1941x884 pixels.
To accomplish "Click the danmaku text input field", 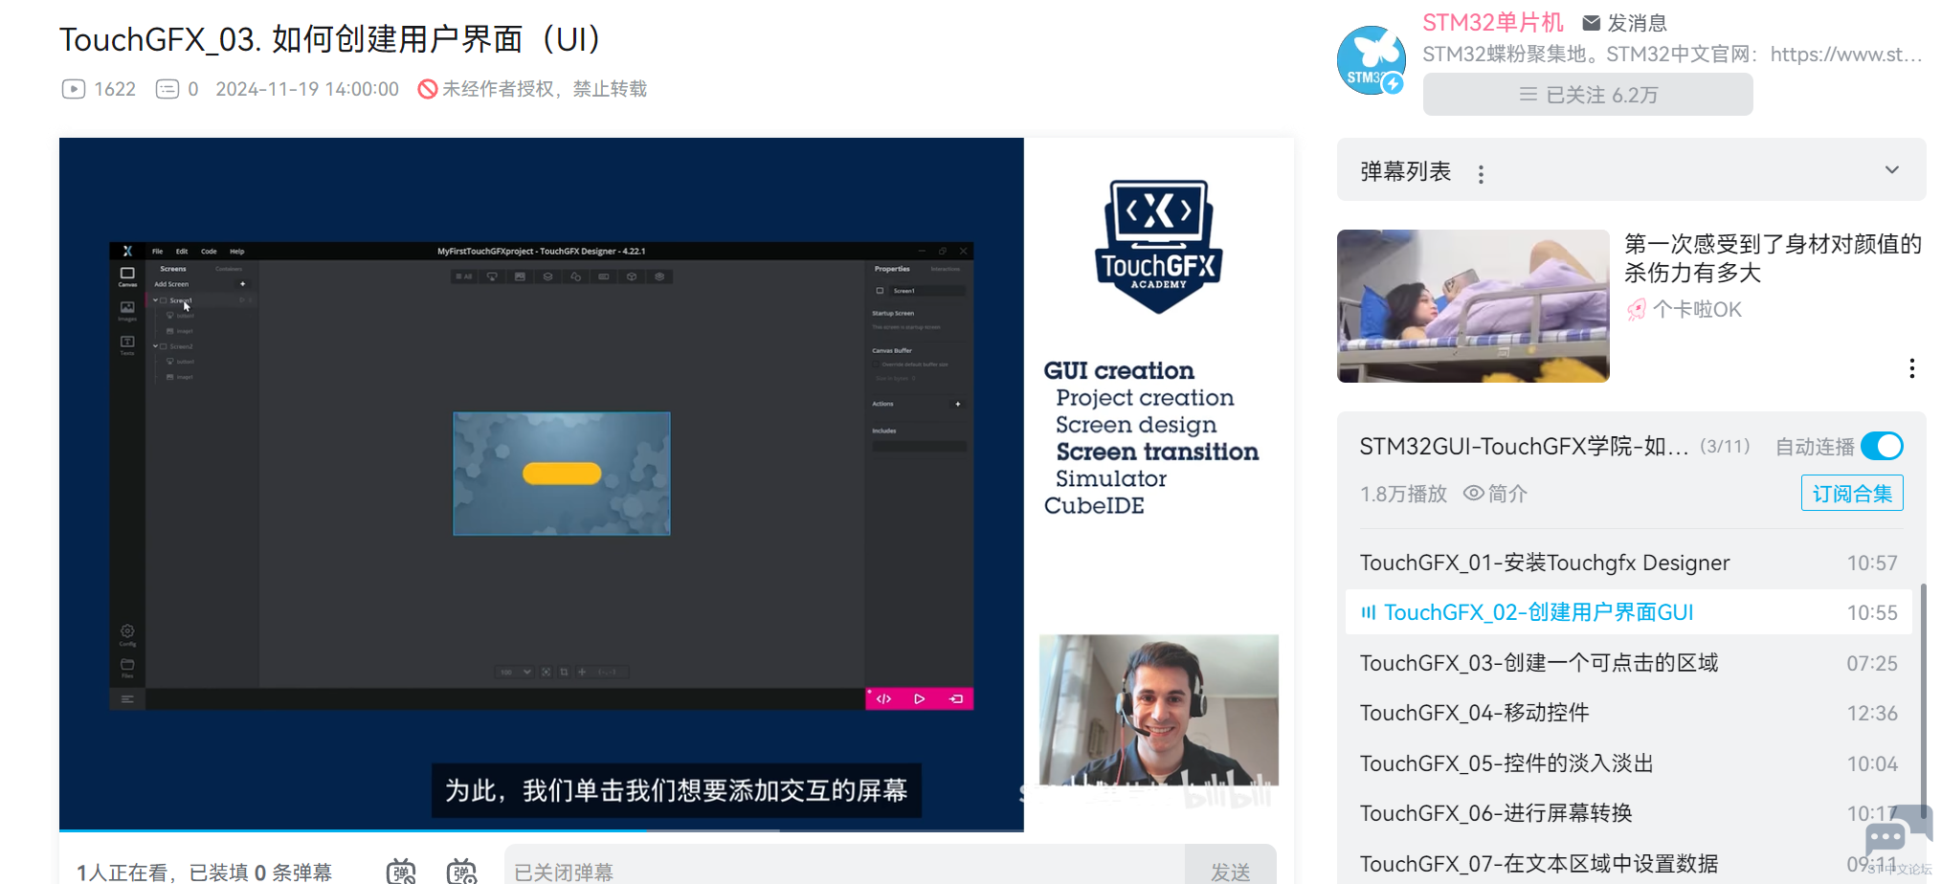I will [842, 871].
